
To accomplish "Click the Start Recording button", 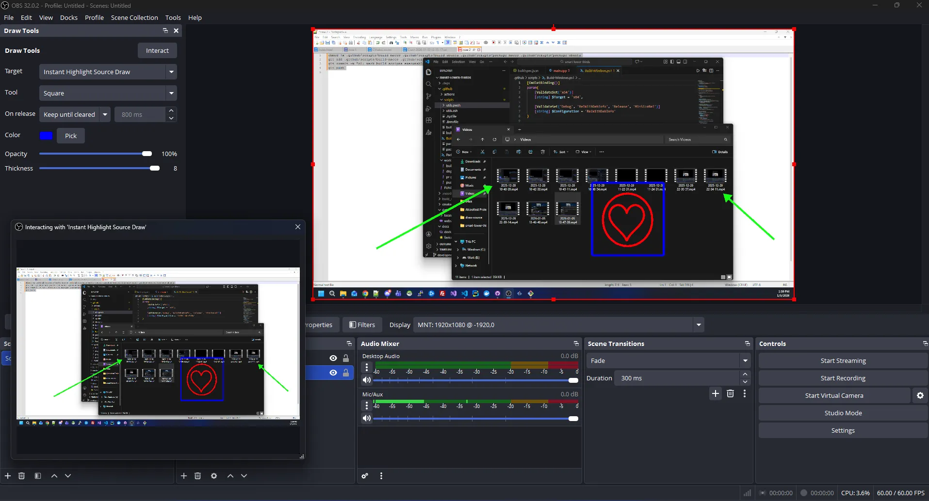I will click(x=843, y=378).
